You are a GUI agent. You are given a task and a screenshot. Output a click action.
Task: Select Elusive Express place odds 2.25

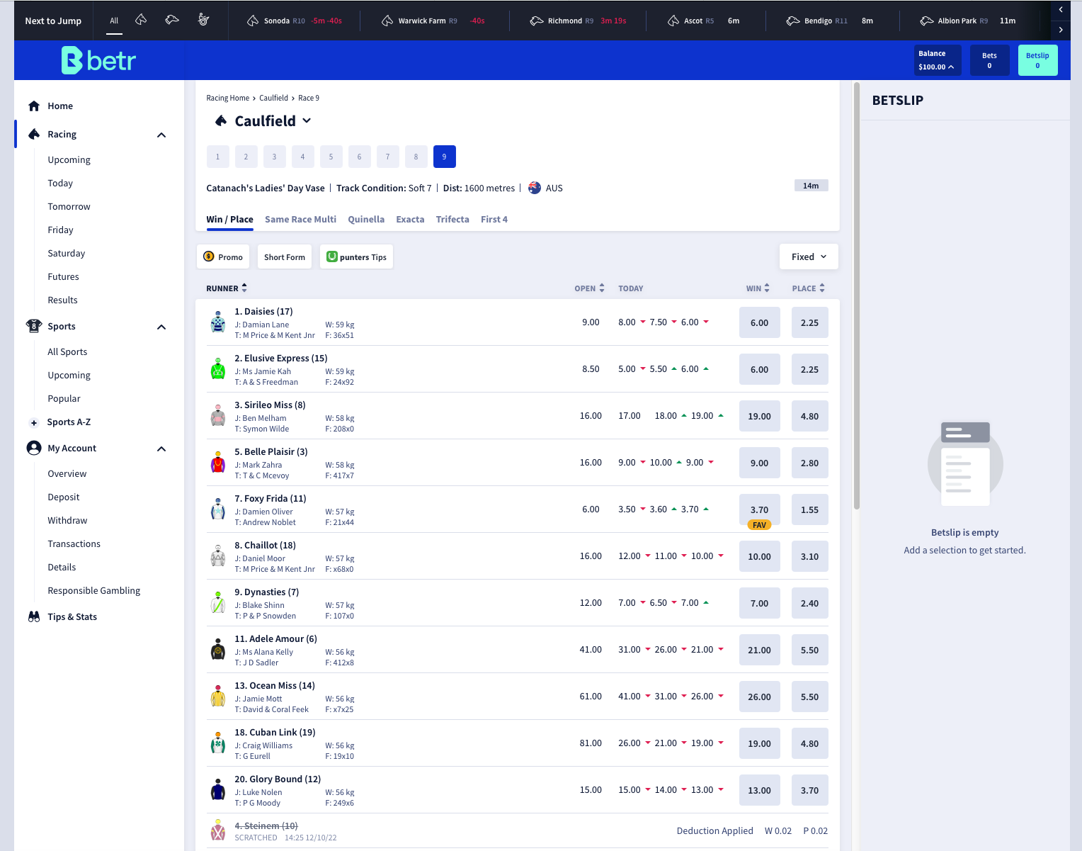[809, 369]
